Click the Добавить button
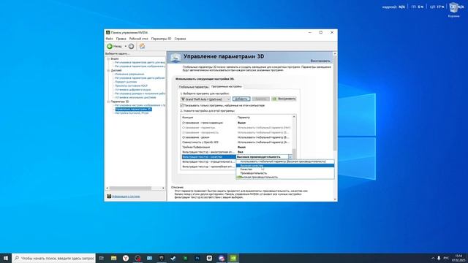 241,99
